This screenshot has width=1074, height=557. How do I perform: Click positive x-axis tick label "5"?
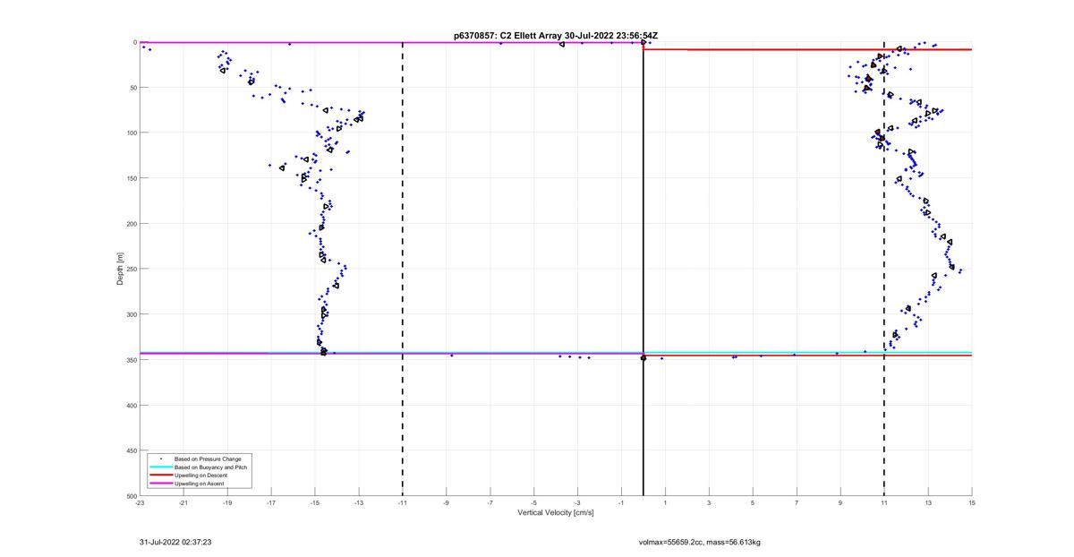[x=753, y=502]
